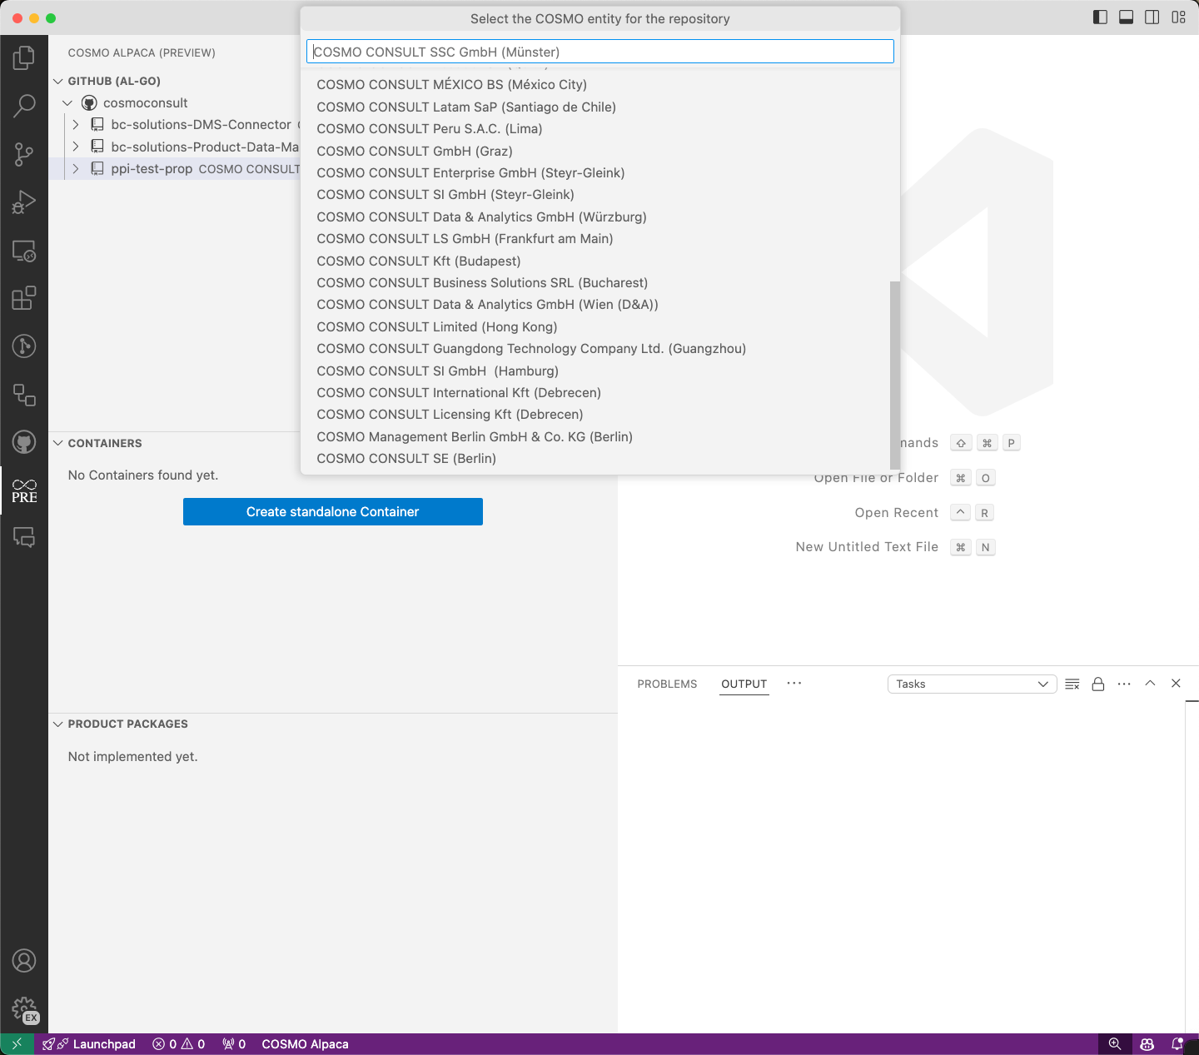The width and height of the screenshot is (1199, 1055).
Task: Open the GitHub view in activity bar
Action: click(x=24, y=442)
